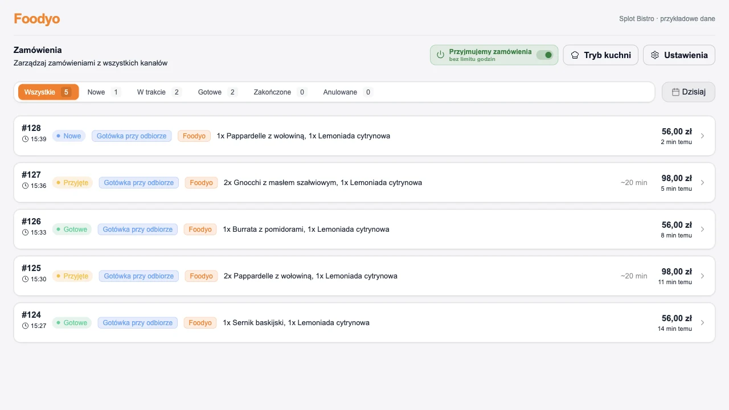Switch to the Zakończone tab
Viewport: 729px width, 410px height.
pyautogui.click(x=280, y=92)
